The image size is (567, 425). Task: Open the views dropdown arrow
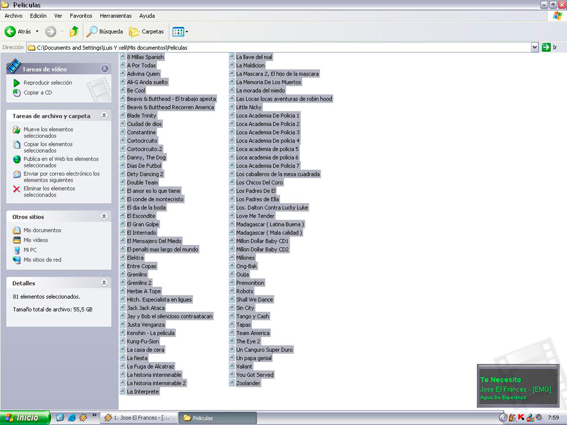[x=186, y=31]
